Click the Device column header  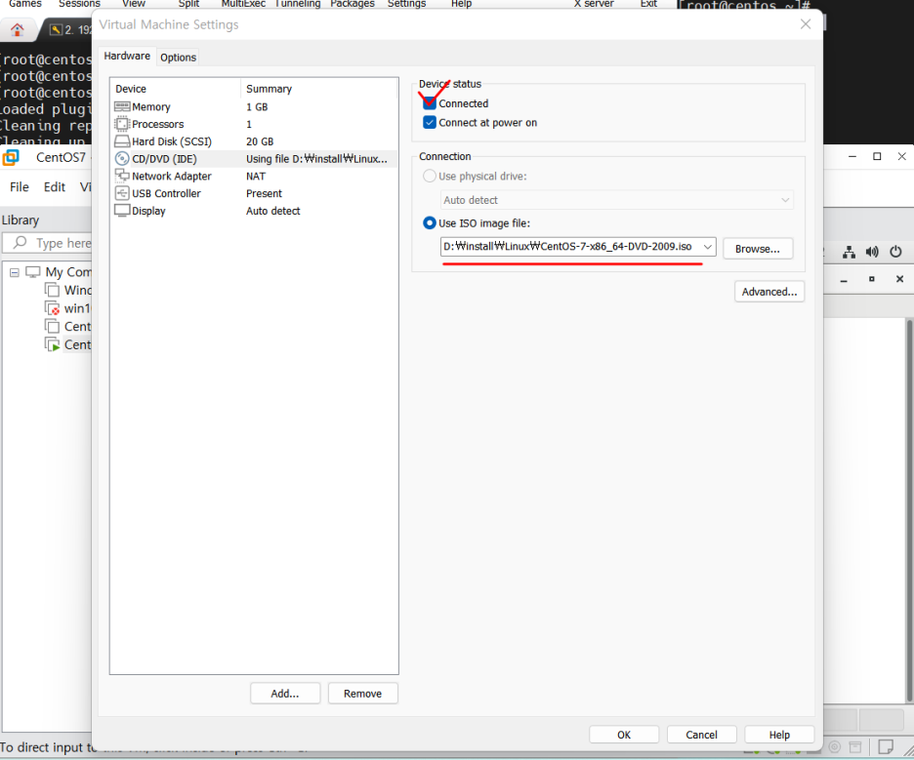point(175,89)
